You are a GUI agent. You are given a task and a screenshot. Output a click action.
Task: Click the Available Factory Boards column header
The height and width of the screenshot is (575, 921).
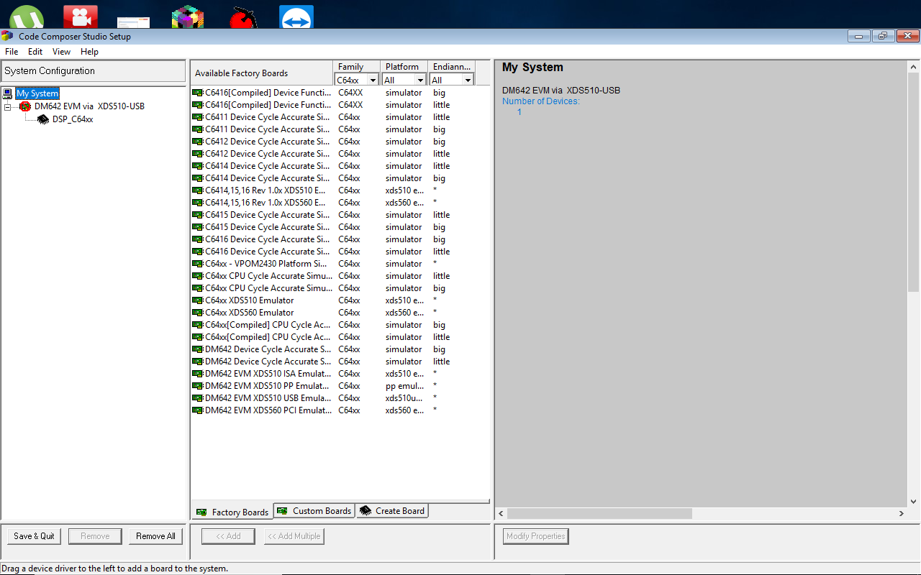click(x=262, y=73)
